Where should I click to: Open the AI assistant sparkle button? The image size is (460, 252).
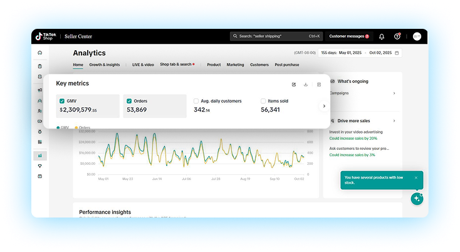pos(417,198)
